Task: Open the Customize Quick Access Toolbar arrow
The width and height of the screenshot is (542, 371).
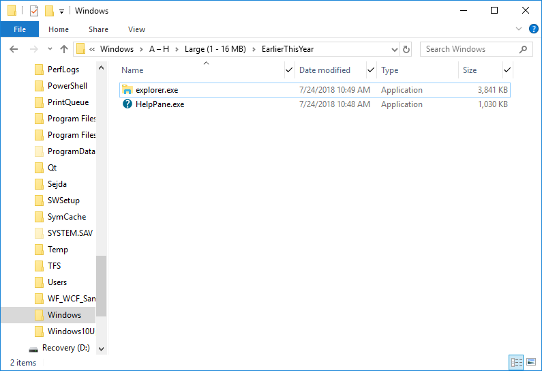Action: coord(61,12)
